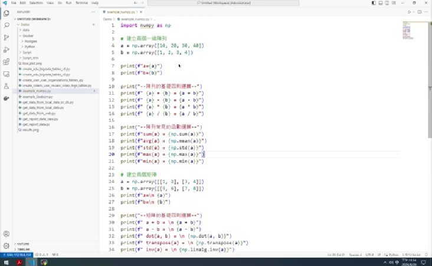Click the SSH remote host status indicator
This screenshot has height=266, width=432.
(17, 255)
